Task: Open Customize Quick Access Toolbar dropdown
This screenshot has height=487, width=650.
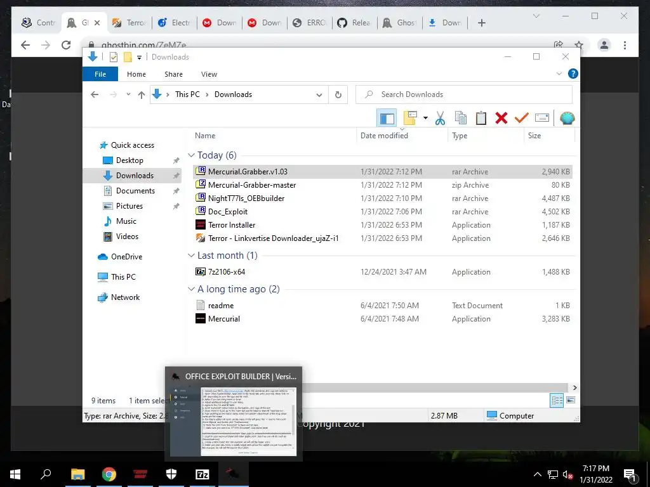Action: [139, 58]
